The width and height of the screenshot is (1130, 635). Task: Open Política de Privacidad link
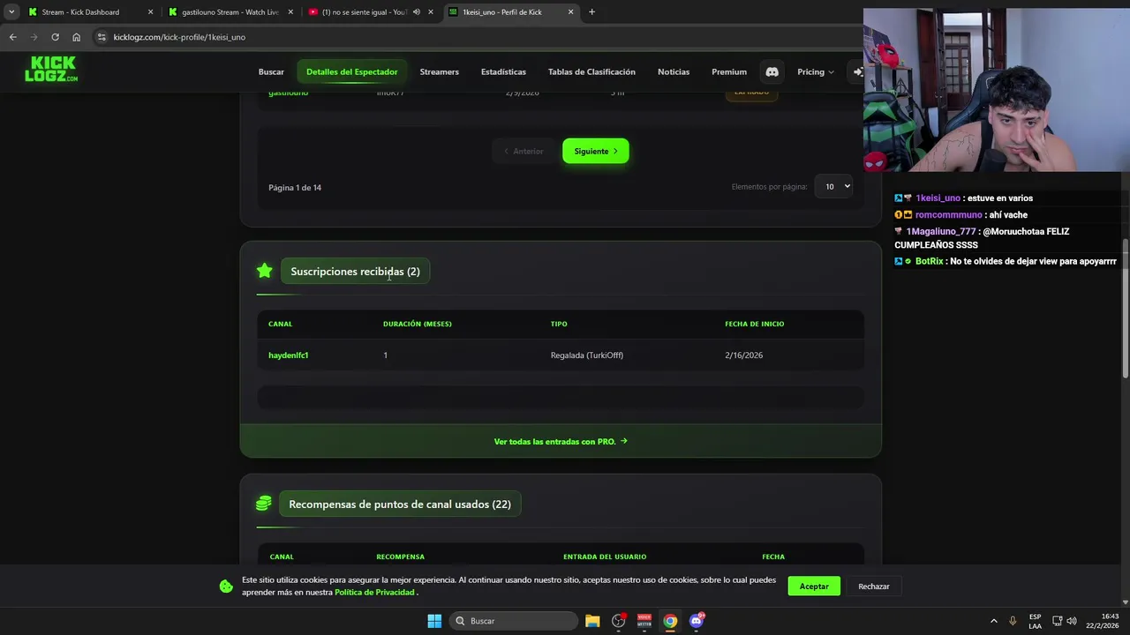coord(374,593)
